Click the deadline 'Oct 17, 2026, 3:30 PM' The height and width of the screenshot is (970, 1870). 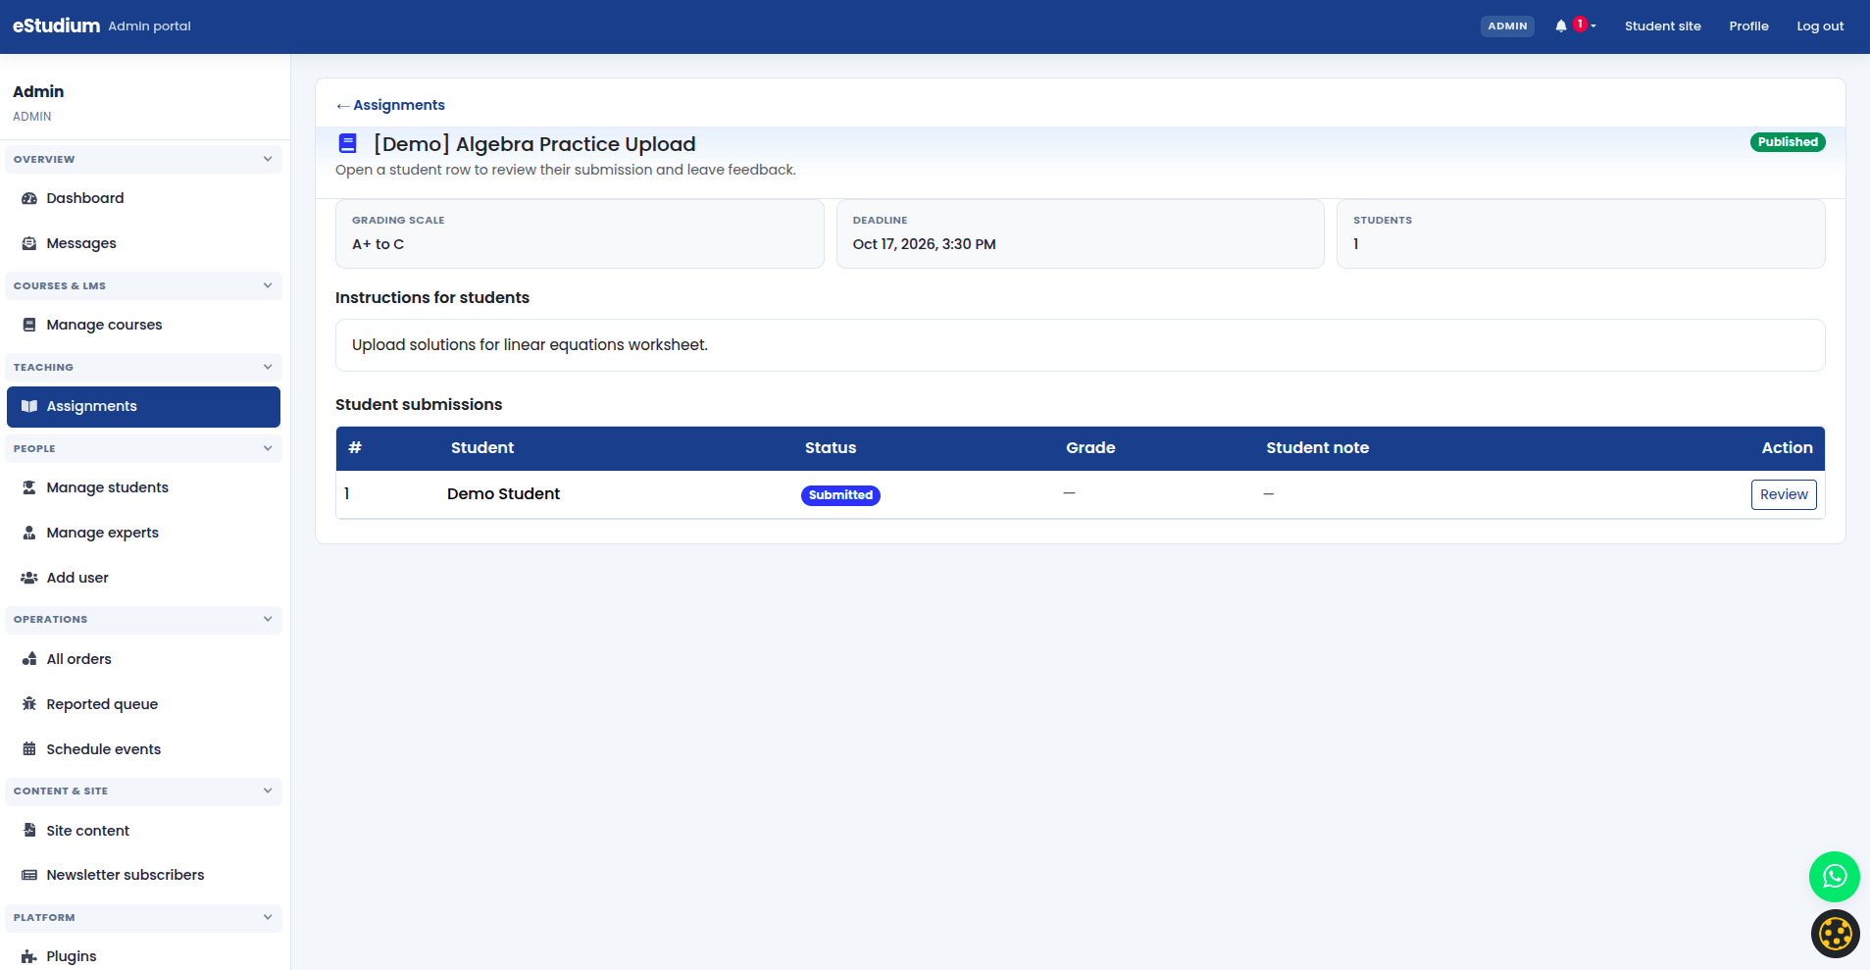coord(924,244)
